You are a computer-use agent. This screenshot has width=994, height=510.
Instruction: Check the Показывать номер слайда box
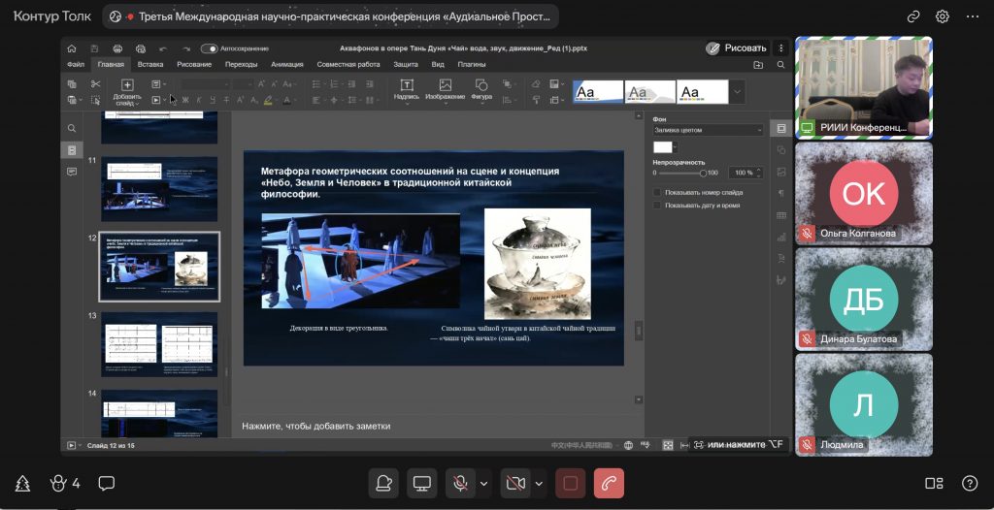(x=657, y=192)
